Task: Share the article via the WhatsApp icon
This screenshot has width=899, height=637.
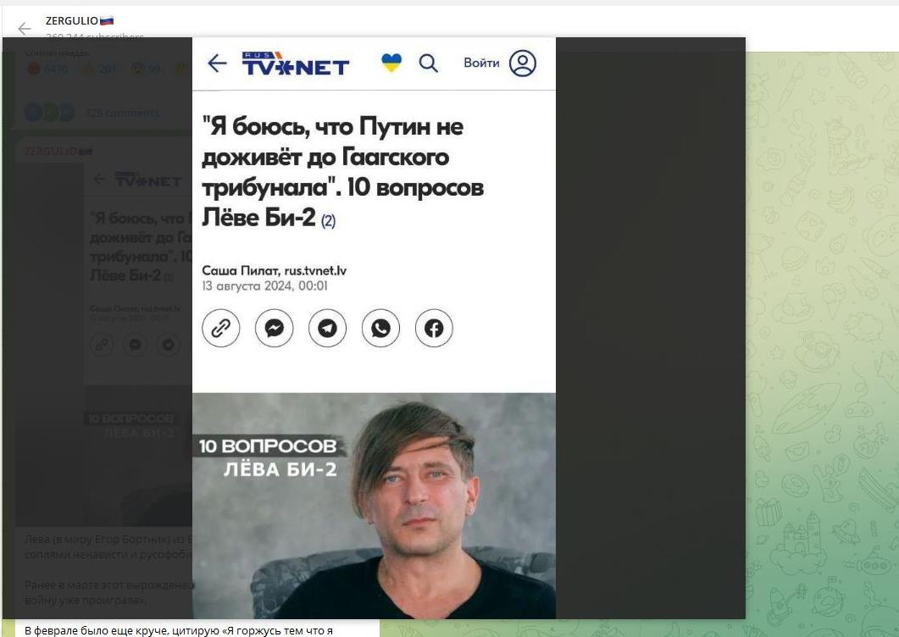Action: pos(380,328)
